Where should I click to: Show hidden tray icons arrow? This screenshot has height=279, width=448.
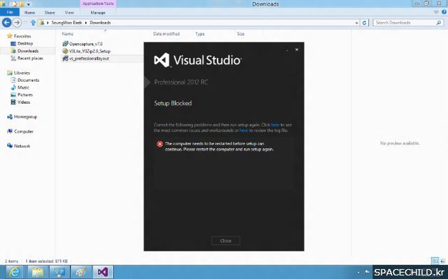point(358,272)
